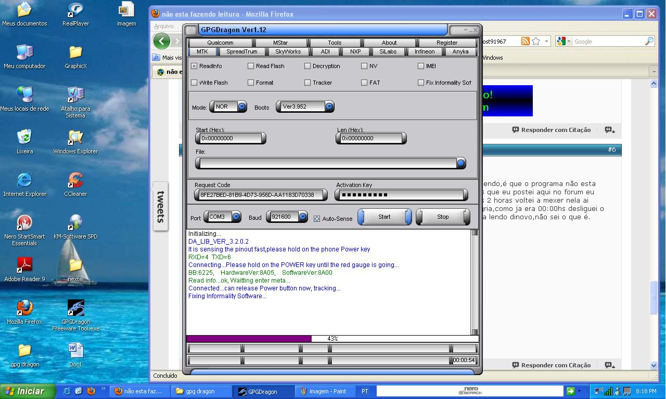Launch Adobe Reader 9 shortcut
The width and height of the screenshot is (666, 399).
[24, 270]
